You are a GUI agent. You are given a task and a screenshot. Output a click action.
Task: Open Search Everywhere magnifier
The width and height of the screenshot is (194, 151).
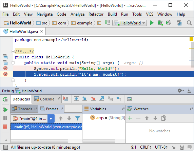(x=189, y=23)
